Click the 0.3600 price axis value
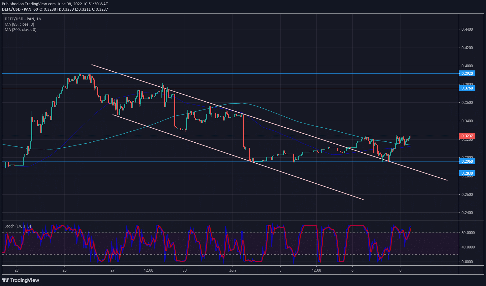Screen dimensions: 486x286 point(467,103)
